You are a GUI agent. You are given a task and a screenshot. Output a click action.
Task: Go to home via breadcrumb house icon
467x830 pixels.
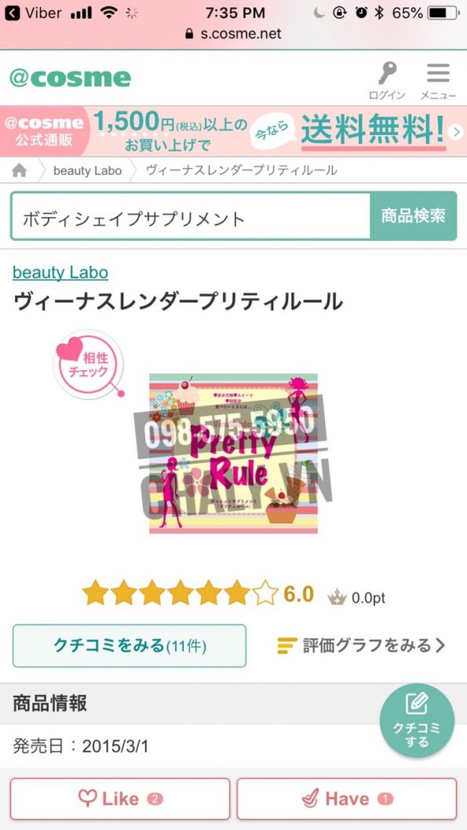coord(20,170)
